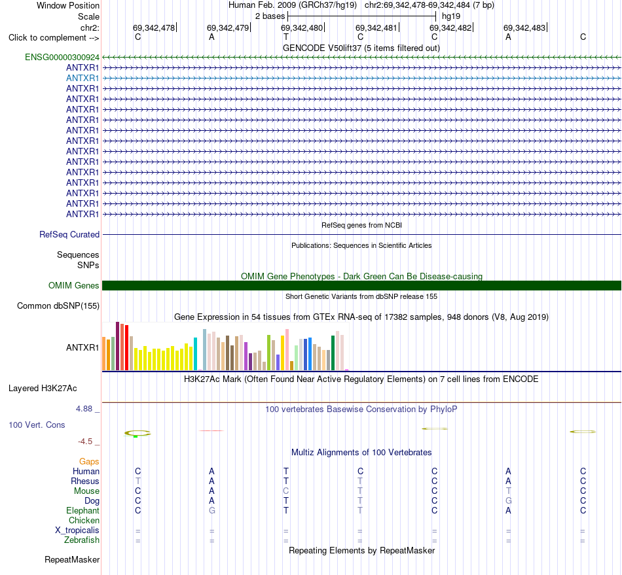Click the OMIM Genes track label
Image resolution: width=622 pixels, height=575 pixels.
(x=74, y=285)
